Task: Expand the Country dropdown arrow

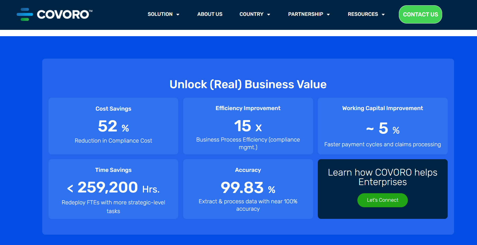Action: tap(269, 15)
